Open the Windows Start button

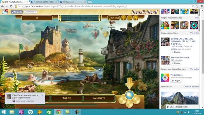coord(4,112)
